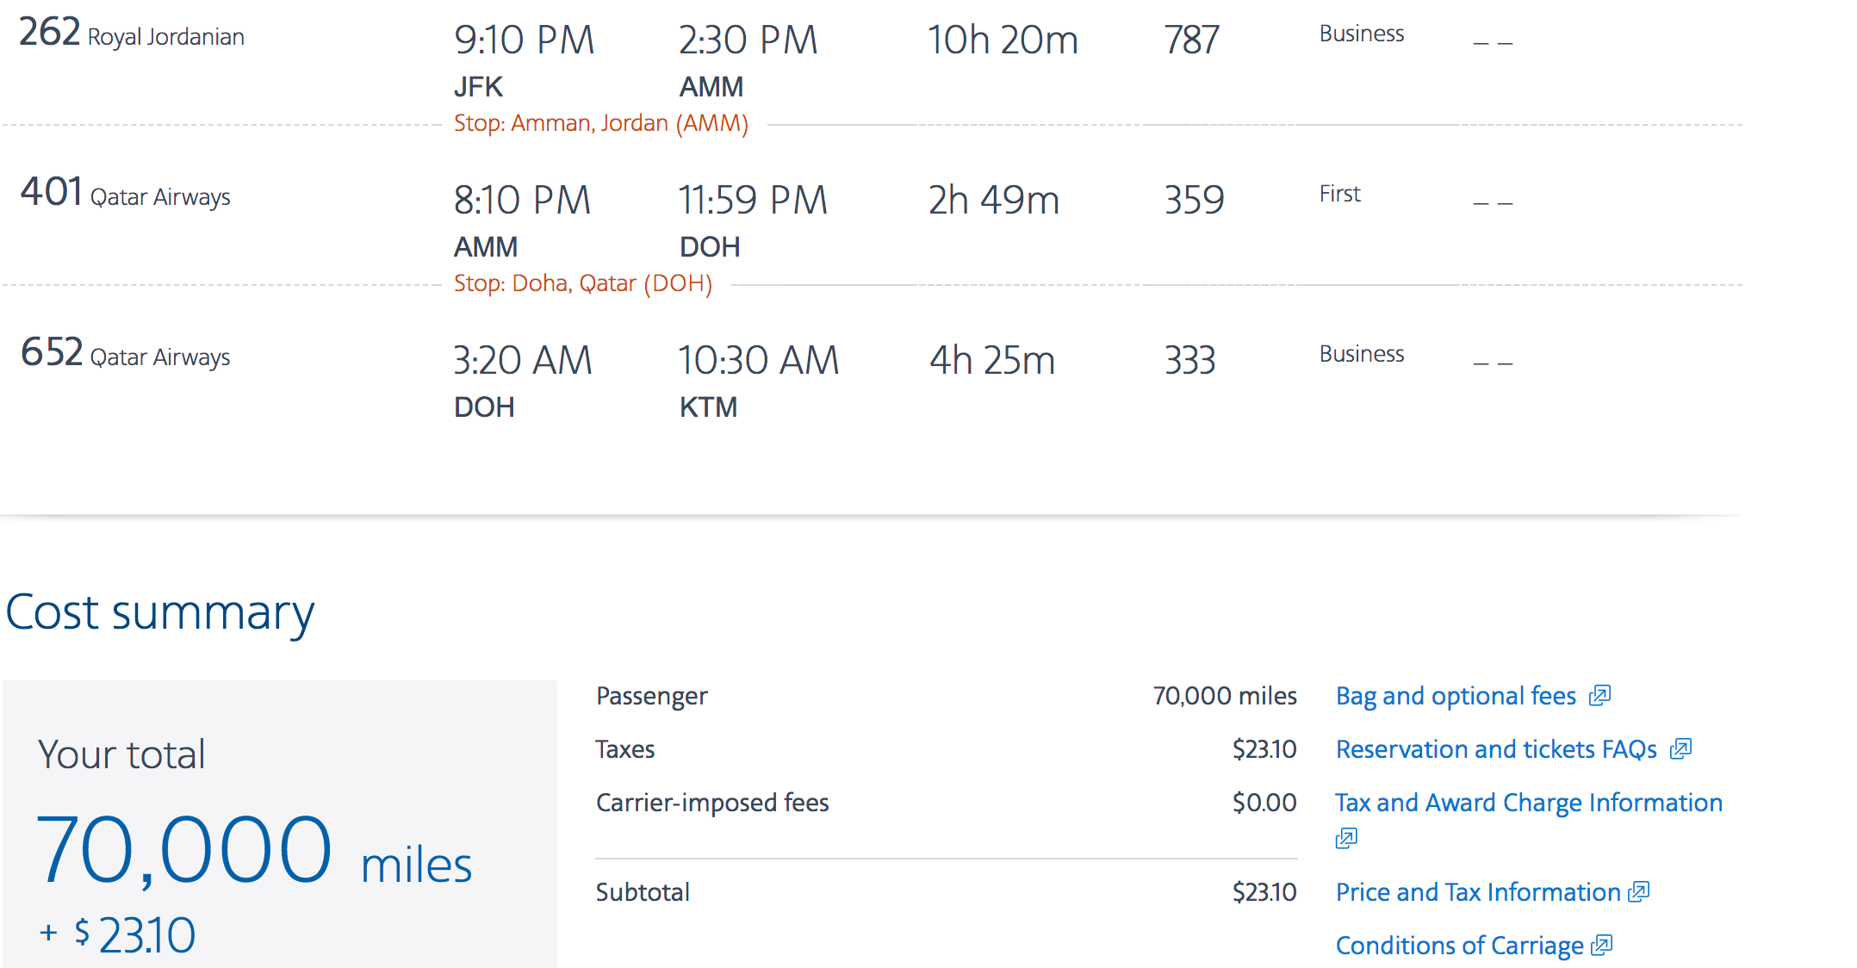The width and height of the screenshot is (1857, 968).
Task: Select Royal Jordanian flight 262 number
Action: click(50, 33)
